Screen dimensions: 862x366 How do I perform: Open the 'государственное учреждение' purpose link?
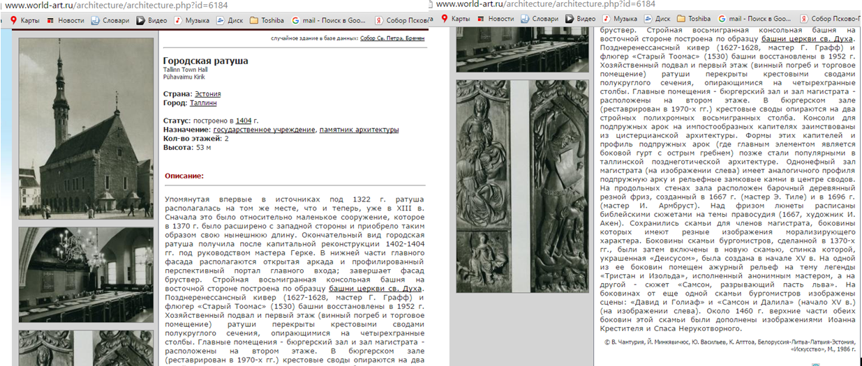coord(265,130)
